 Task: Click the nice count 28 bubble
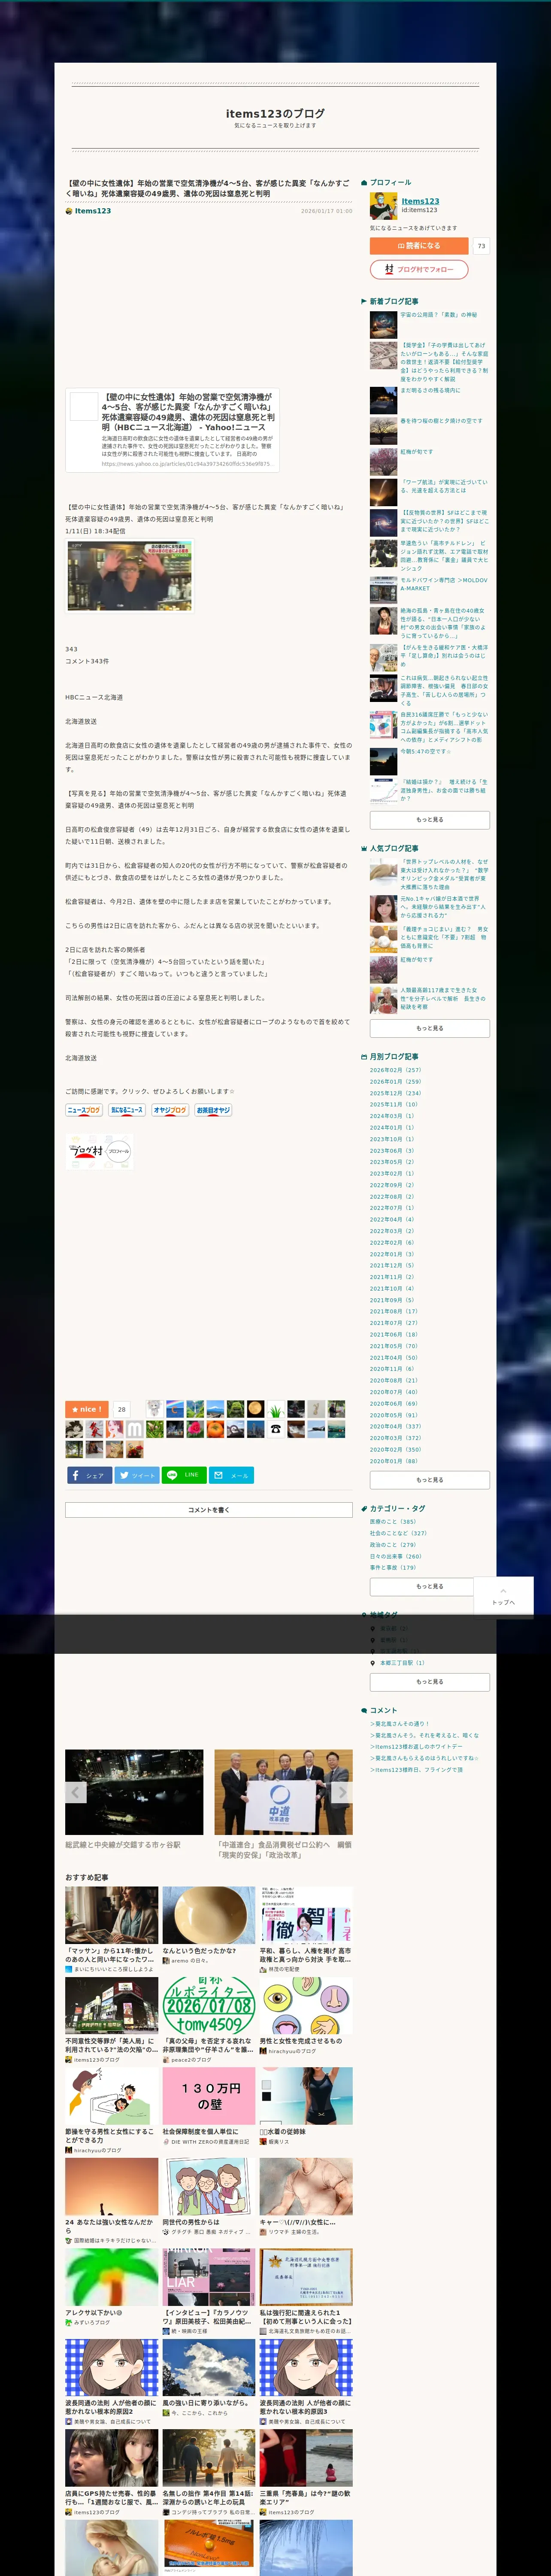coord(122,1409)
